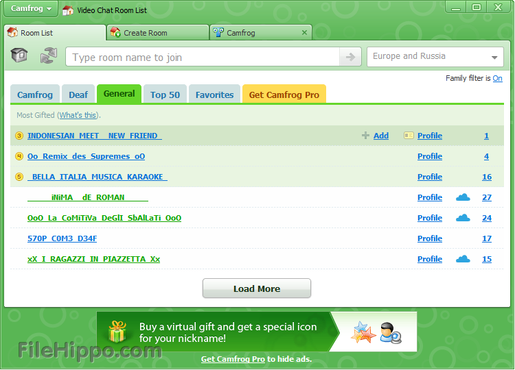515x370 pixels.
Task: Click the profile card icon for INDONESIAN room
Action: point(409,136)
